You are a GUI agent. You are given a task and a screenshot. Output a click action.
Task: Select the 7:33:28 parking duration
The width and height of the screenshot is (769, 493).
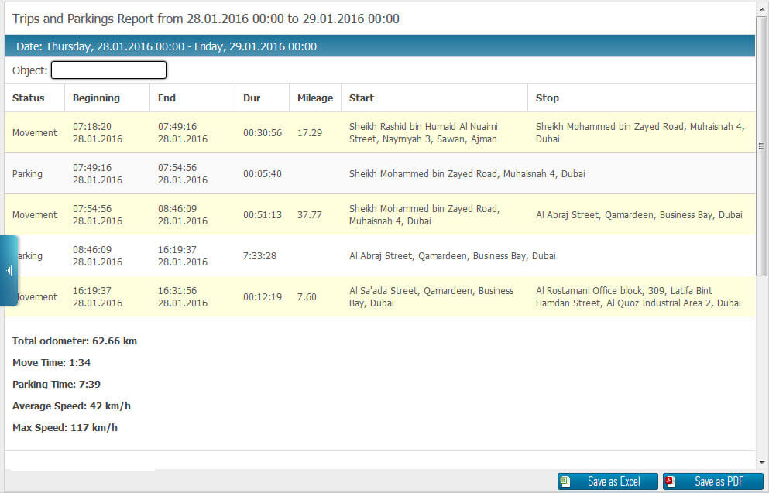[x=259, y=256]
